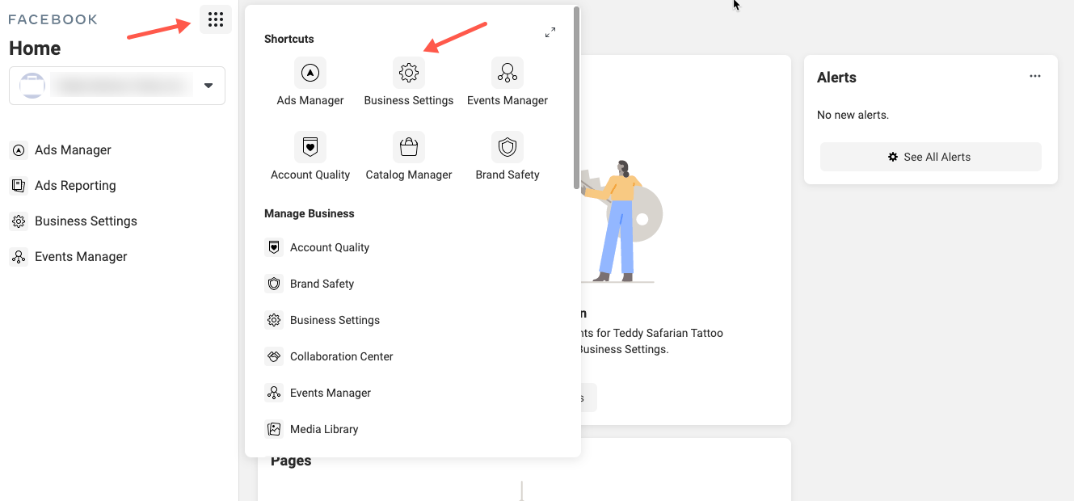This screenshot has width=1074, height=501.
Task: Click the Facebook logo text
Action: (x=53, y=19)
